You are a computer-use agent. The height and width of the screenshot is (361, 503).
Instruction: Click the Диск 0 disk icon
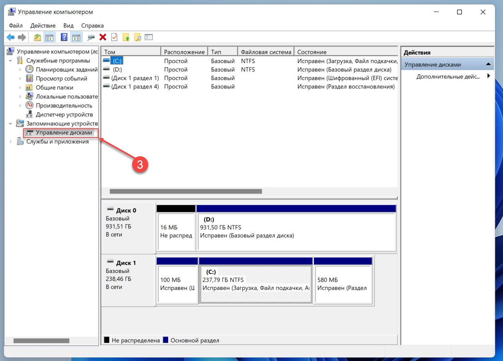click(110, 210)
